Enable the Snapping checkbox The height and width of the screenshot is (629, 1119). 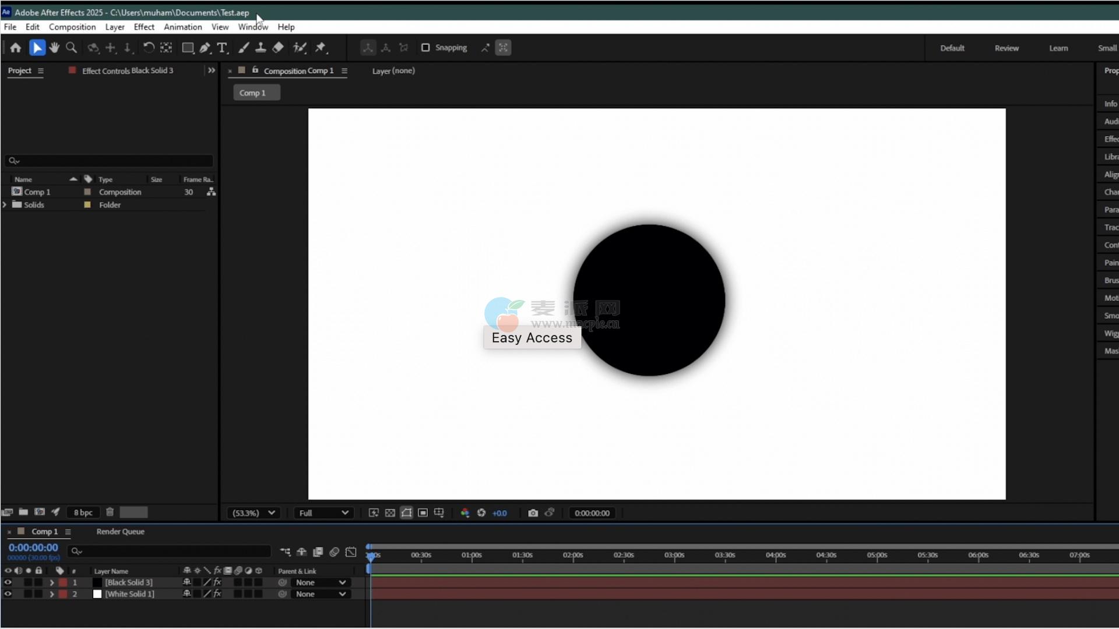point(425,48)
